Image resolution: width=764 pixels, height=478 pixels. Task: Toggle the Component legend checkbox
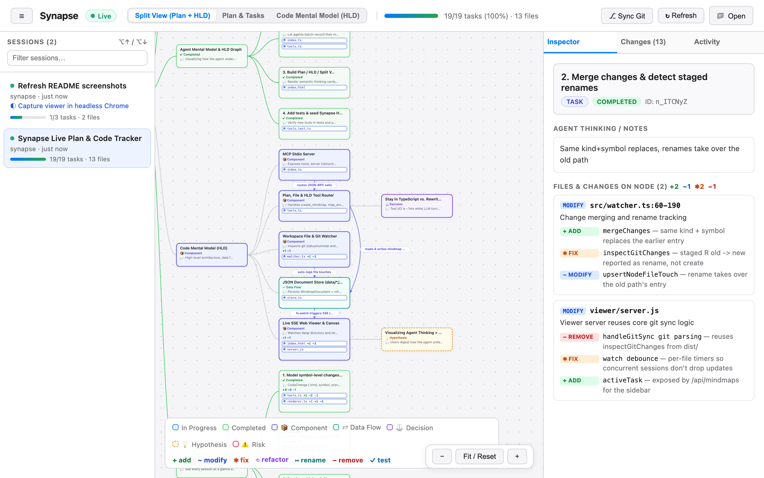[x=274, y=428]
